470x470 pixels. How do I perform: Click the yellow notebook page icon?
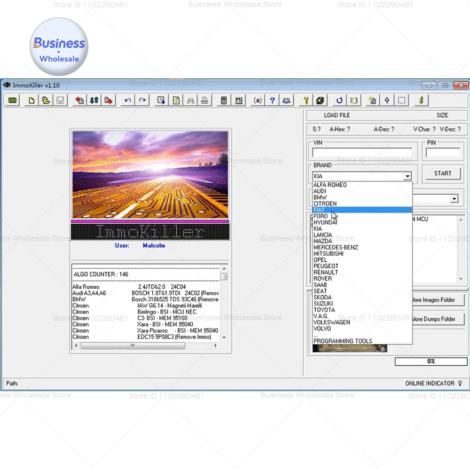354,101
